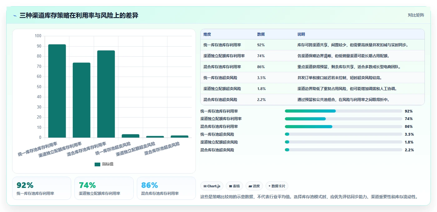The image size is (437, 212).
Task: Click the 3.5% value in table
Action: [x=261, y=78]
